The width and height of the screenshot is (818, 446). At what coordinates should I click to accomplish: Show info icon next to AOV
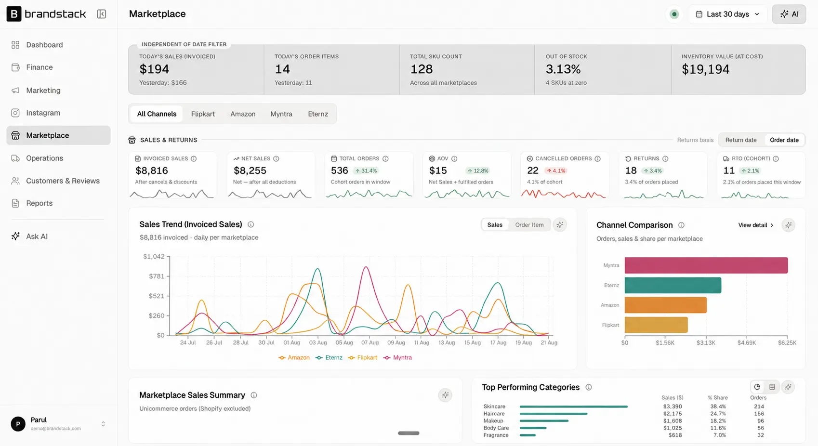click(454, 158)
